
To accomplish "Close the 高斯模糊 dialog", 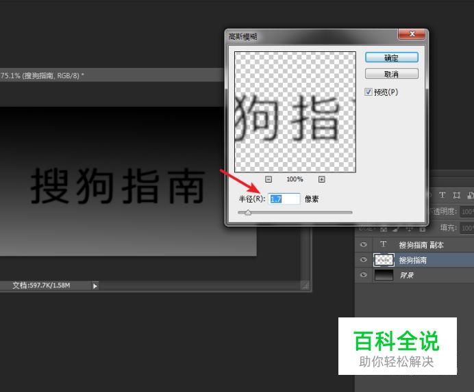I will pos(412,34).
